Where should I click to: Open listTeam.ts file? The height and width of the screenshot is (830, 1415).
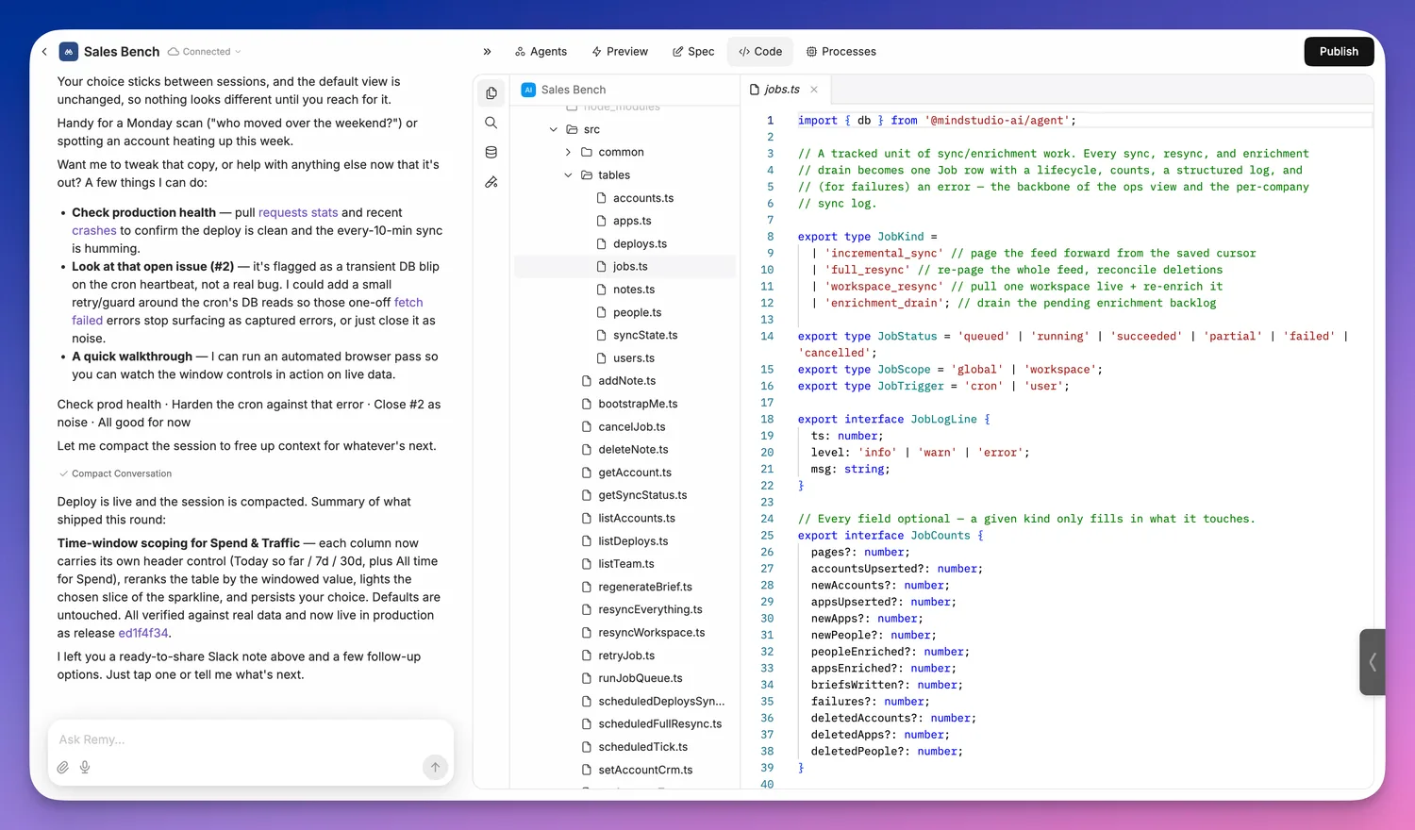click(x=624, y=564)
